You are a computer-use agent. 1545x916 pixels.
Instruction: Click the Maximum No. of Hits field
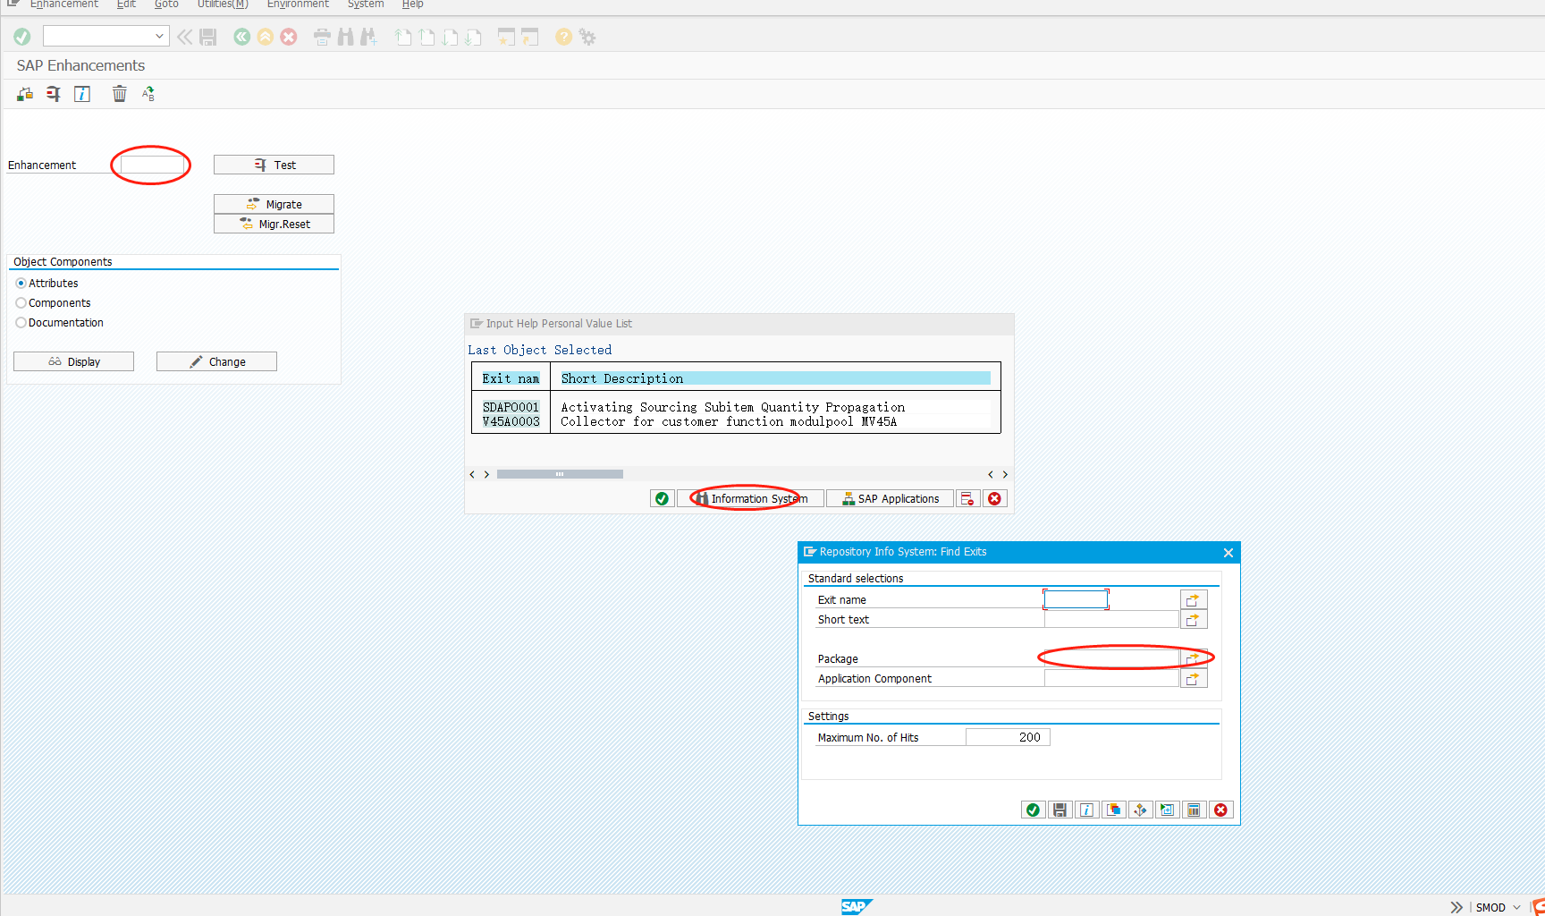[1008, 737]
